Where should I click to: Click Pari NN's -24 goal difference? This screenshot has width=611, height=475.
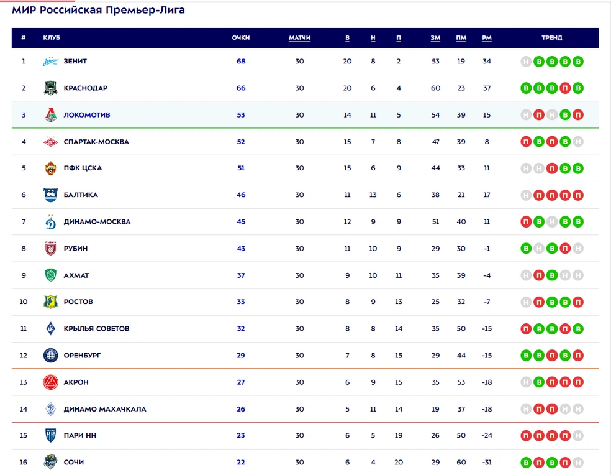click(487, 435)
